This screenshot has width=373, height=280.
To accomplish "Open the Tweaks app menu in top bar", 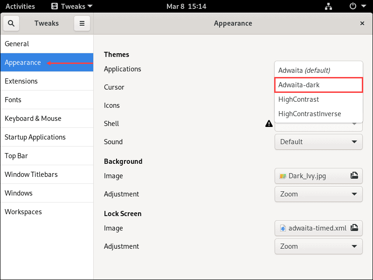I will click(x=72, y=6).
